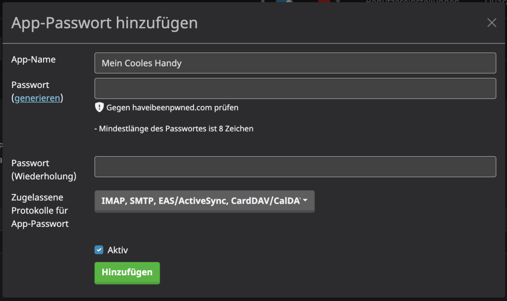Toggle the Aktiv checkbox

pos(99,250)
